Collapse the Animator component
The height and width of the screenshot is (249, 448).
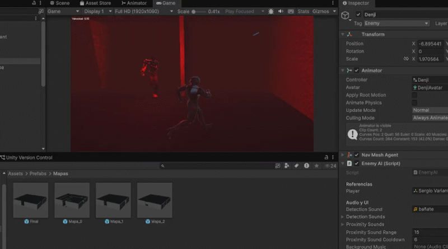[343, 71]
